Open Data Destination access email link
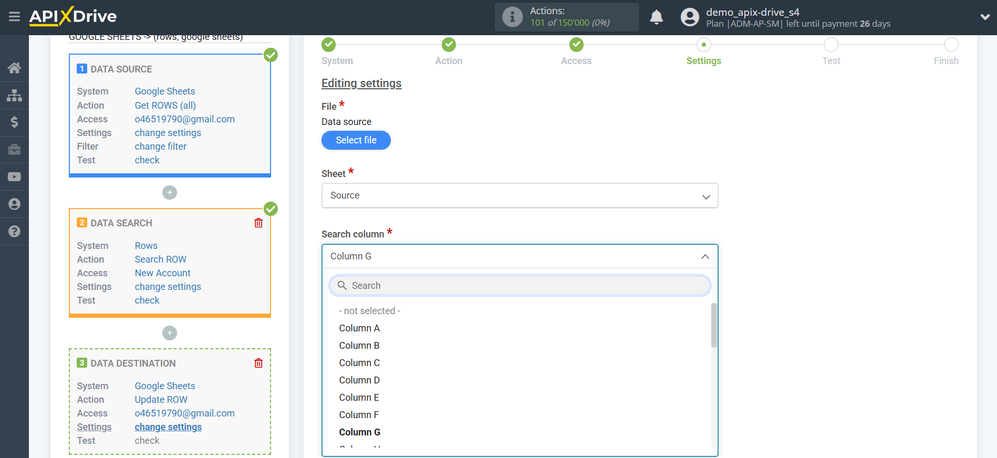997x458 pixels. [185, 413]
